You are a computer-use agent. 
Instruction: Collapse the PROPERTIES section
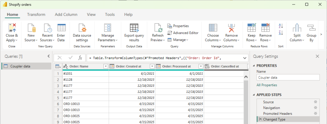(x=254, y=65)
